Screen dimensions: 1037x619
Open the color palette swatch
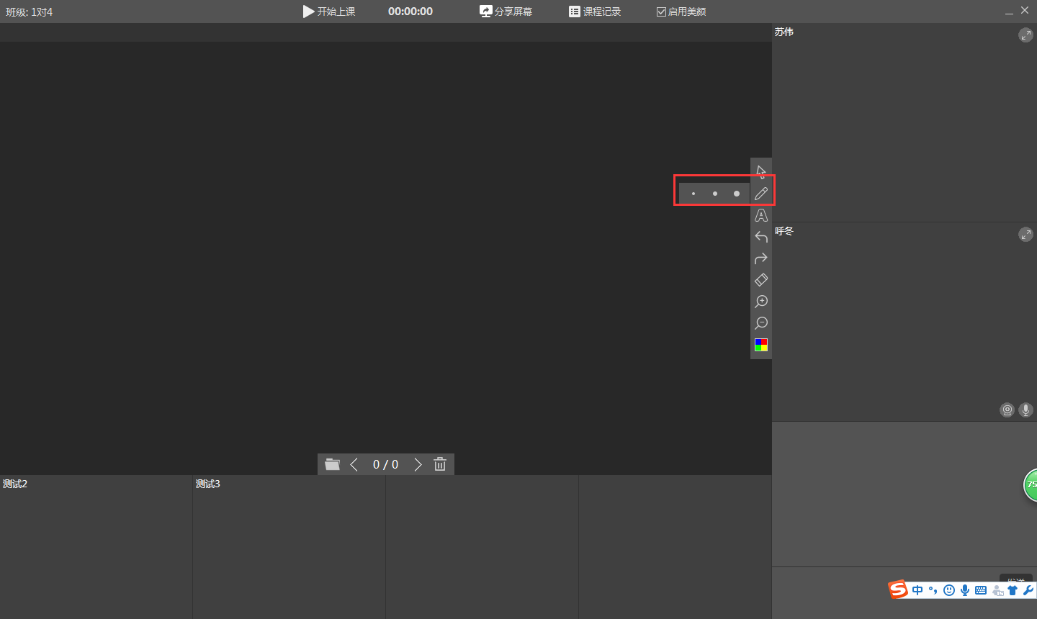pos(761,345)
